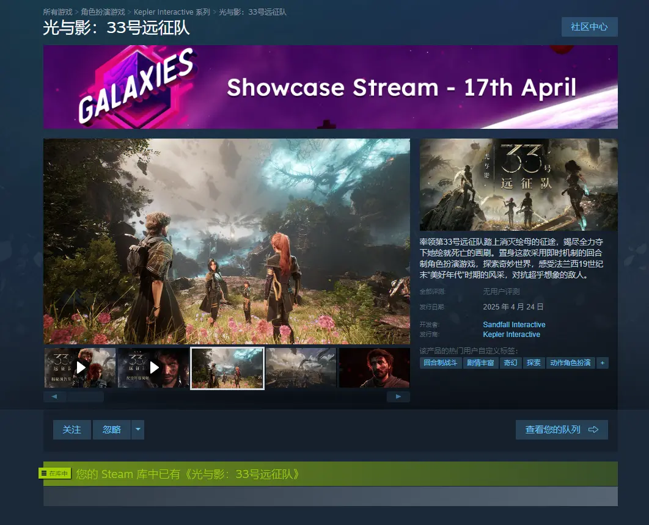Image resolution: width=649 pixels, height=525 pixels.
Task: Select the 动作角色扮演 tag
Action: pos(570,363)
